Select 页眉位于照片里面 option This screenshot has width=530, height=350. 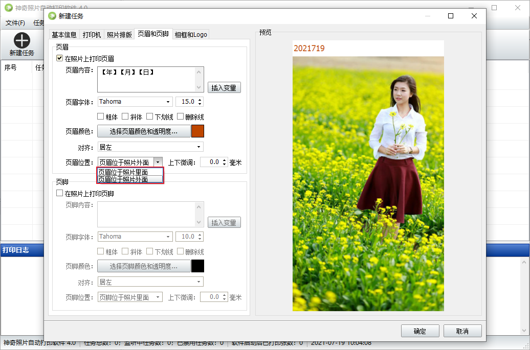[130, 172]
